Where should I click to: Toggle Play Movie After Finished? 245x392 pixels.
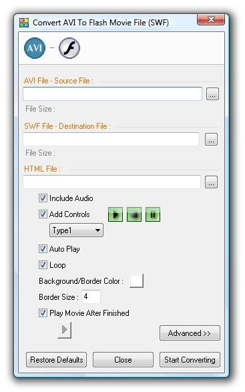(x=43, y=313)
